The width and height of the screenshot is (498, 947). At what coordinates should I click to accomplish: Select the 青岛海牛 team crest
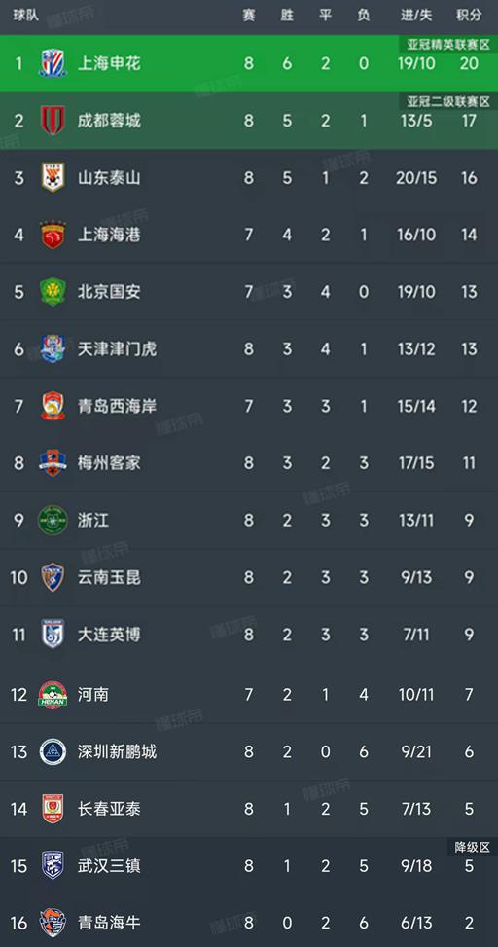(x=53, y=923)
